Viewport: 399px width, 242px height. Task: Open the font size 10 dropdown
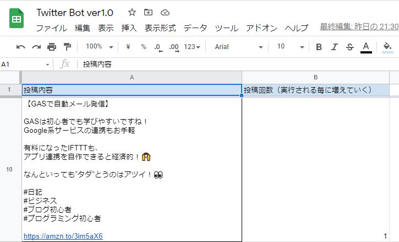291,47
